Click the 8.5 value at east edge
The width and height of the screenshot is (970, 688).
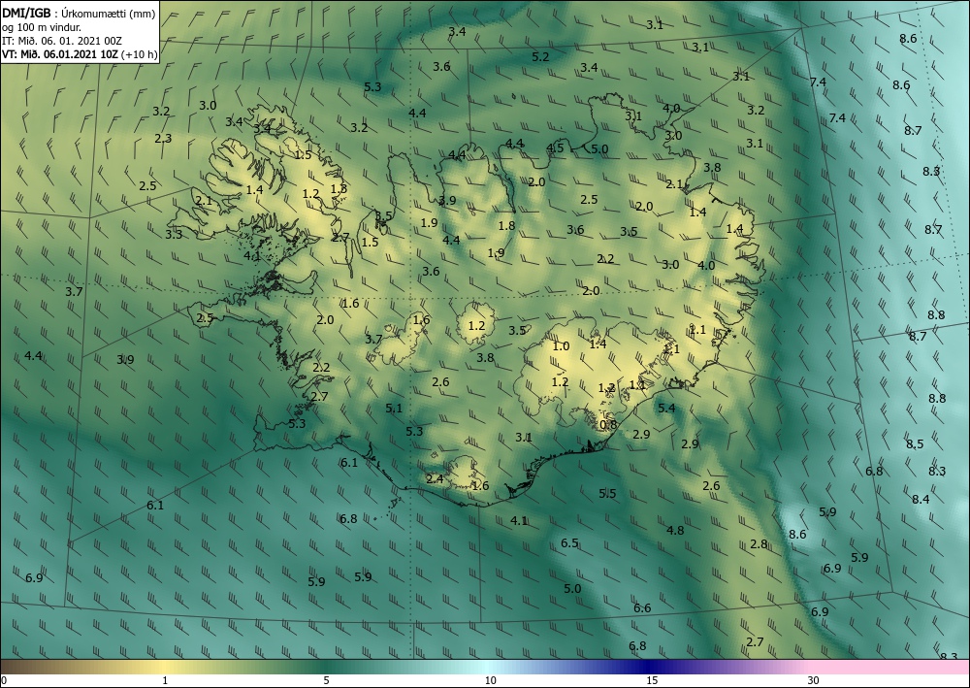pyautogui.click(x=915, y=444)
